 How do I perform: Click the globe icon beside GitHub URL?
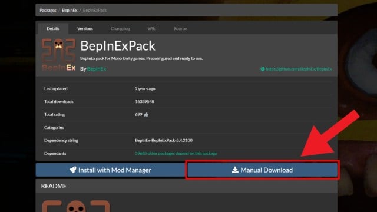click(263, 69)
